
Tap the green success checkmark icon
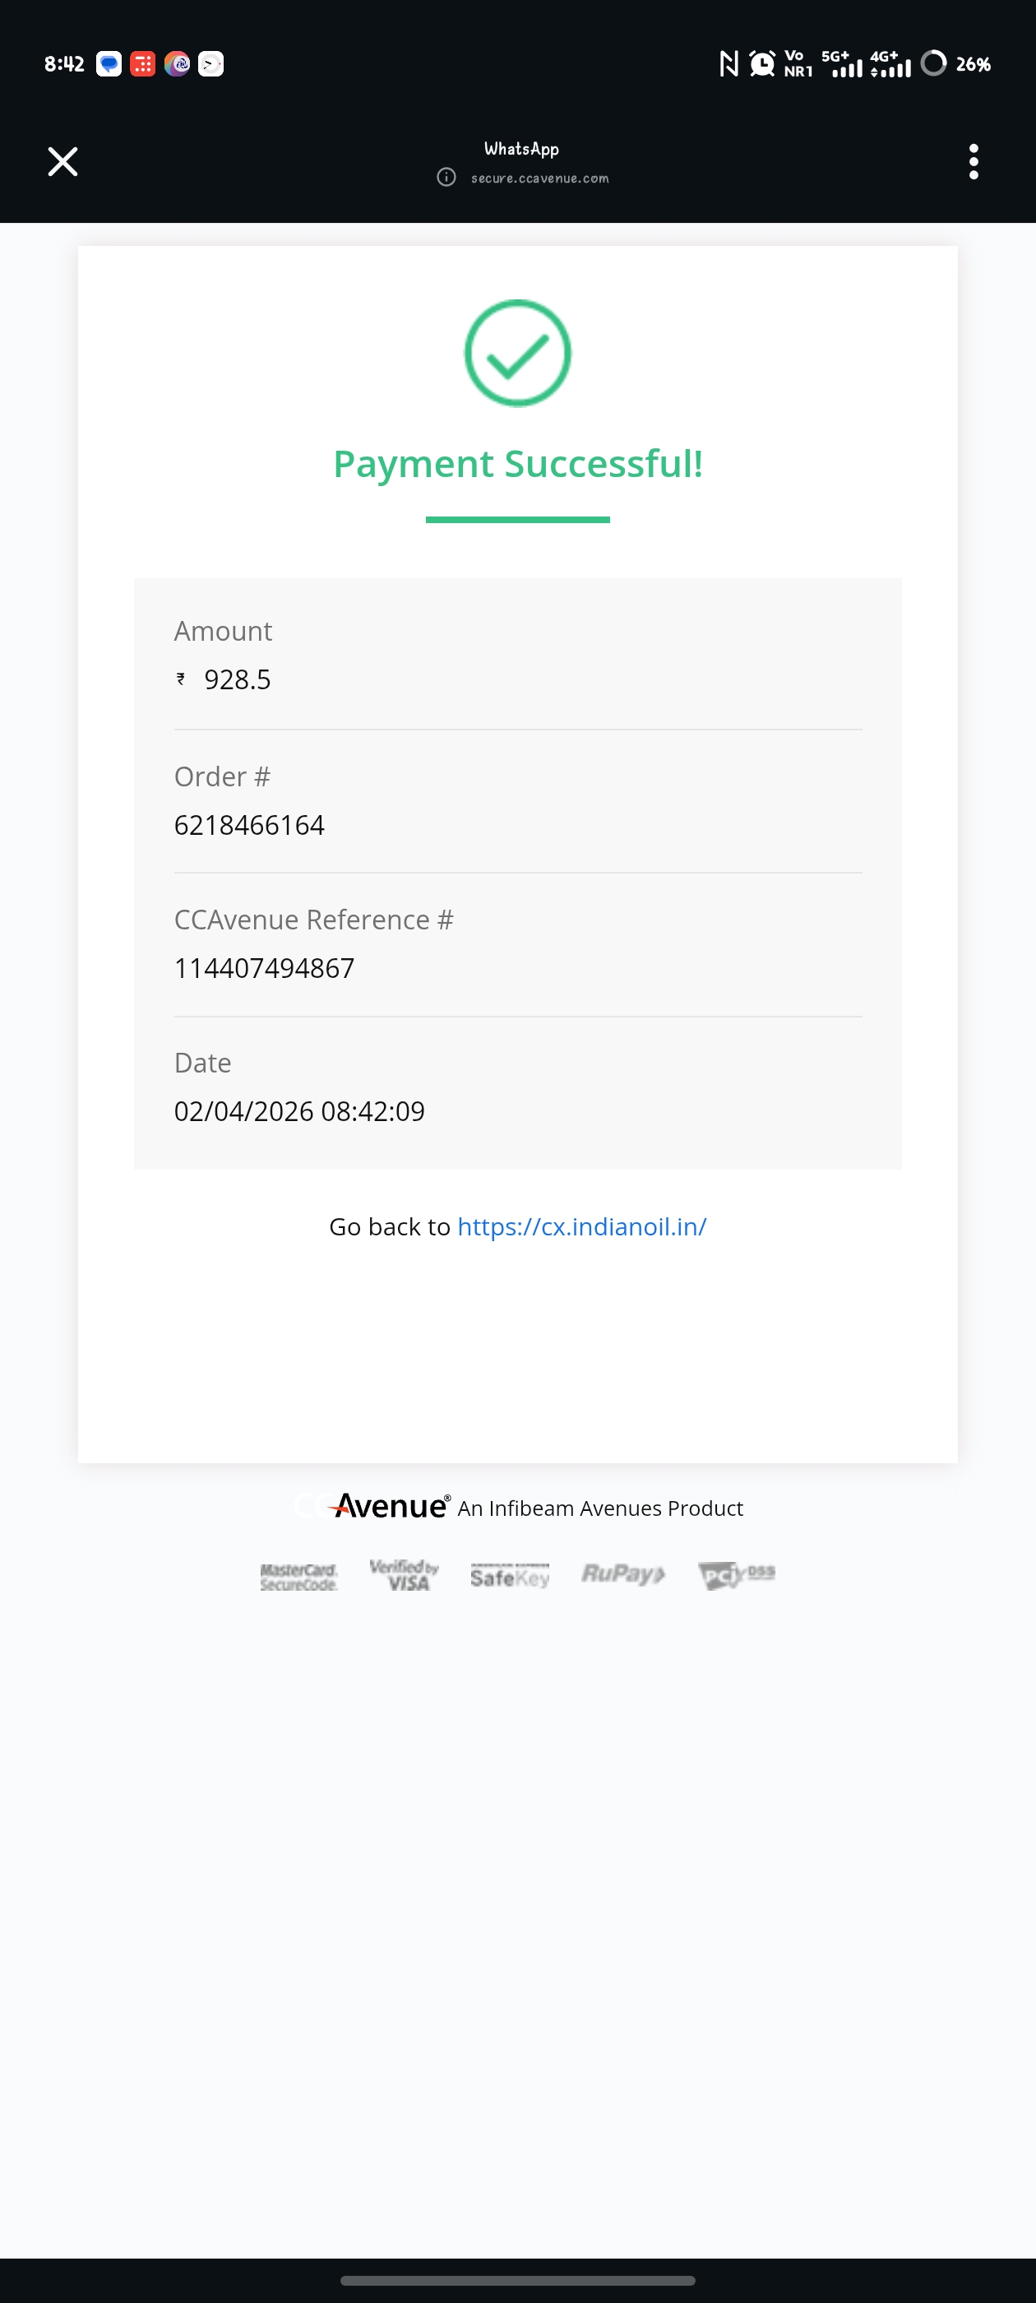pyautogui.click(x=517, y=353)
